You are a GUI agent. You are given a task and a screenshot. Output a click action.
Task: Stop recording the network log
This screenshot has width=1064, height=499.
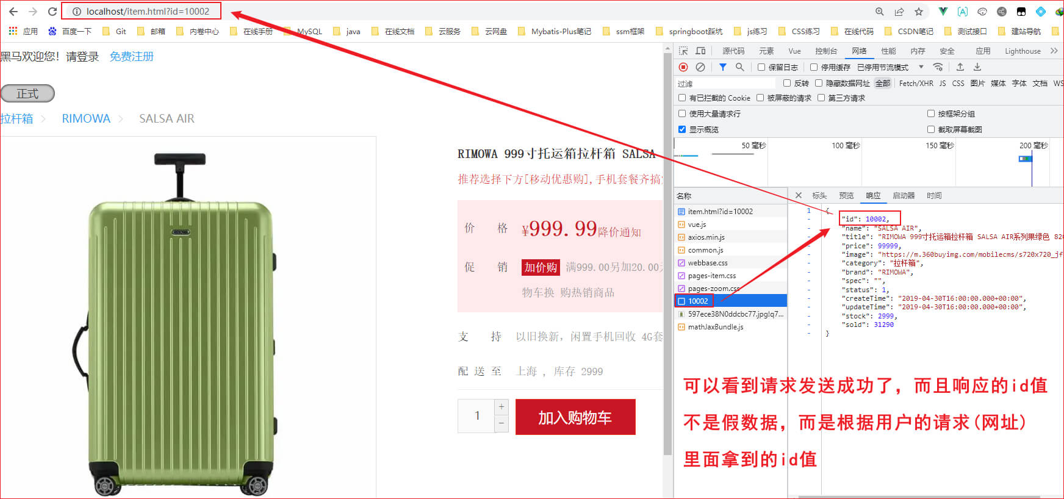point(683,67)
